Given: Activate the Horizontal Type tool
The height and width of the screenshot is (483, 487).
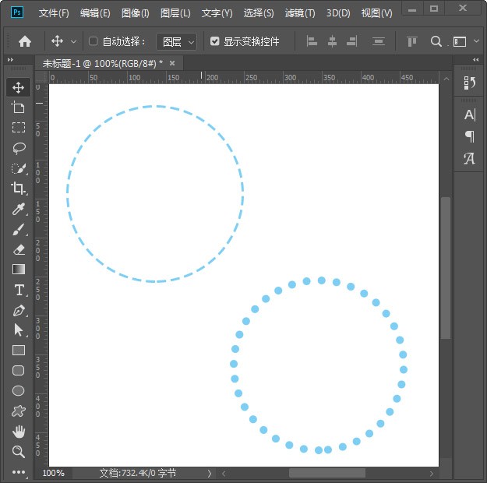Looking at the screenshot, I should click(x=19, y=290).
